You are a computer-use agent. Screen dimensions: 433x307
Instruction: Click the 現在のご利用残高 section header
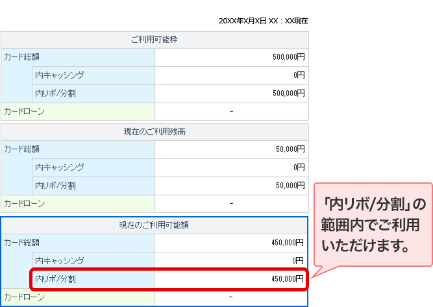coord(155,132)
